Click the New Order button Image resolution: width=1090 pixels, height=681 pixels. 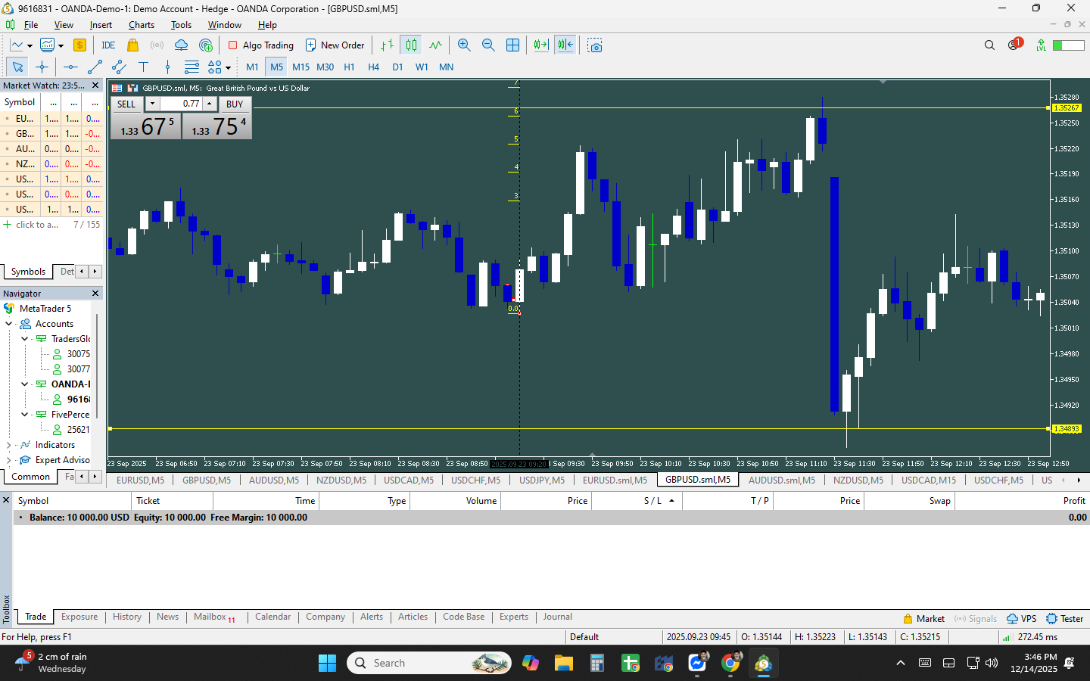(335, 45)
